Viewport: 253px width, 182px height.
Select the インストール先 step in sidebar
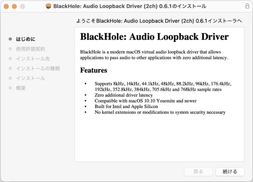point(33,59)
